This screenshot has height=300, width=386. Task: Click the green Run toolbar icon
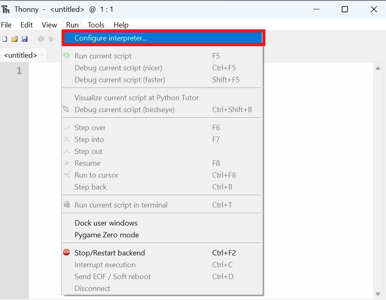(x=41, y=39)
